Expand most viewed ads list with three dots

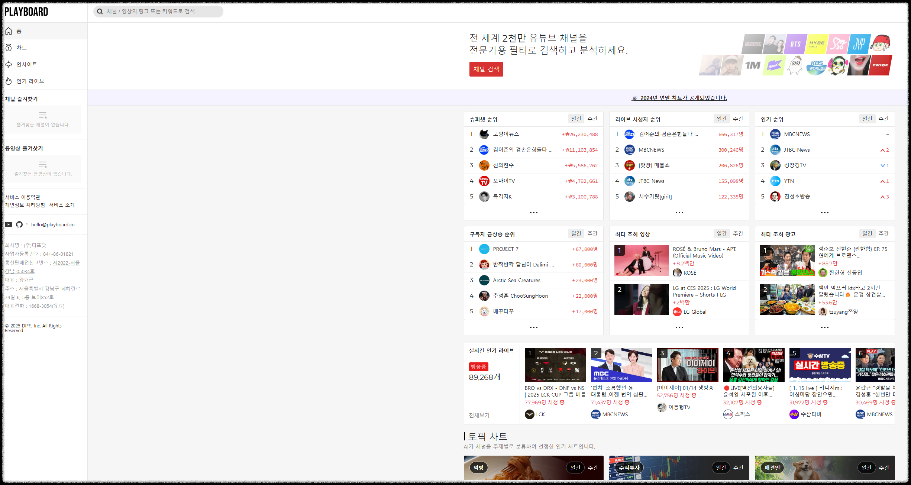pos(824,327)
